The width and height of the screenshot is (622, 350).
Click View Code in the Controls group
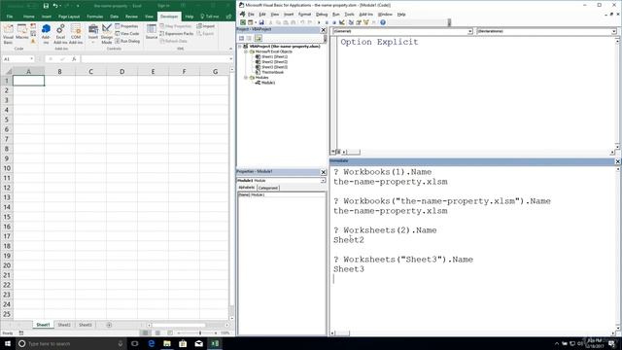click(127, 34)
